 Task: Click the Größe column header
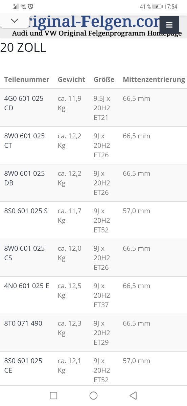click(x=104, y=80)
